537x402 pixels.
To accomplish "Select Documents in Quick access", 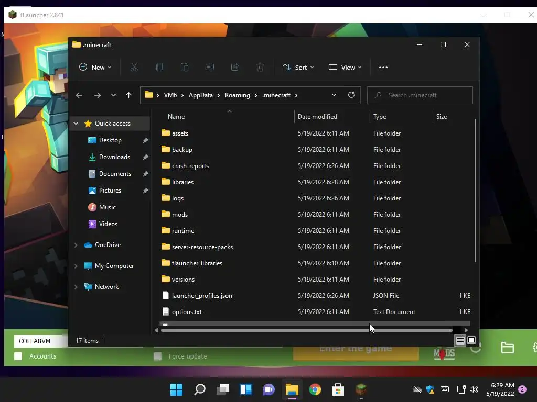I will point(115,174).
